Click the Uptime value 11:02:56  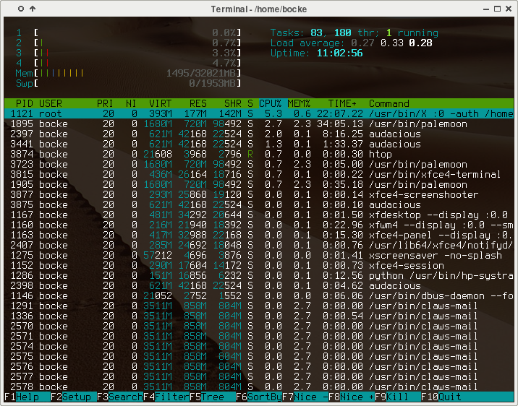339,53
